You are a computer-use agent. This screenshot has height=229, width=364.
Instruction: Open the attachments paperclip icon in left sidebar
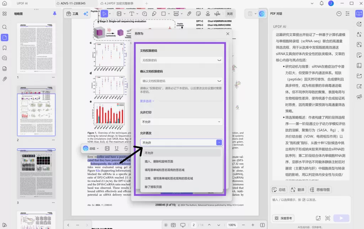click(4, 79)
